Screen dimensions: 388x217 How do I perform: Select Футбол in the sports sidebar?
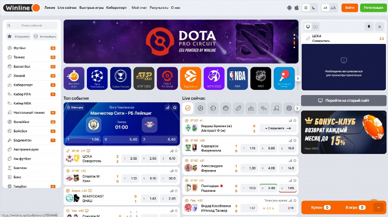point(32,48)
